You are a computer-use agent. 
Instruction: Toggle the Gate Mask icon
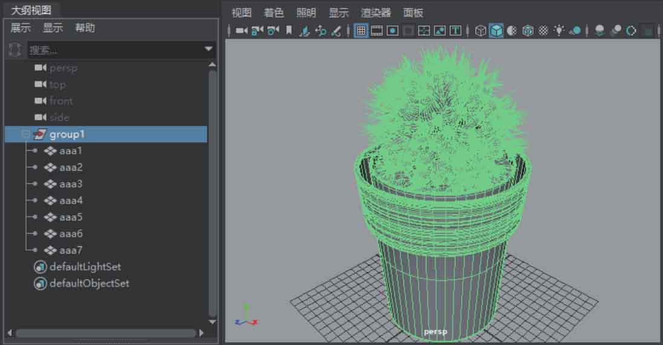pos(408,30)
